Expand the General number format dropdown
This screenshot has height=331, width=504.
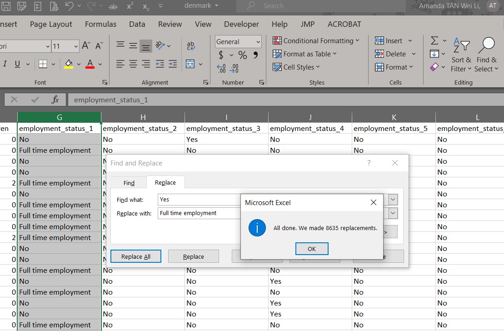pyautogui.click(x=258, y=42)
